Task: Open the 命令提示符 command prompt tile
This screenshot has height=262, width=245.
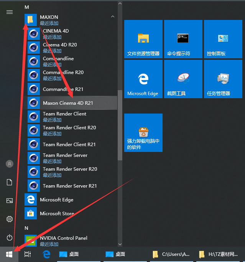Action: tap(183, 39)
